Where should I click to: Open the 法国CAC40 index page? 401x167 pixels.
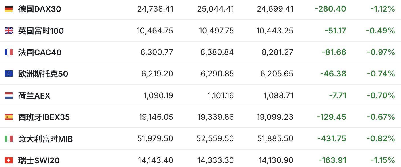point(40,52)
